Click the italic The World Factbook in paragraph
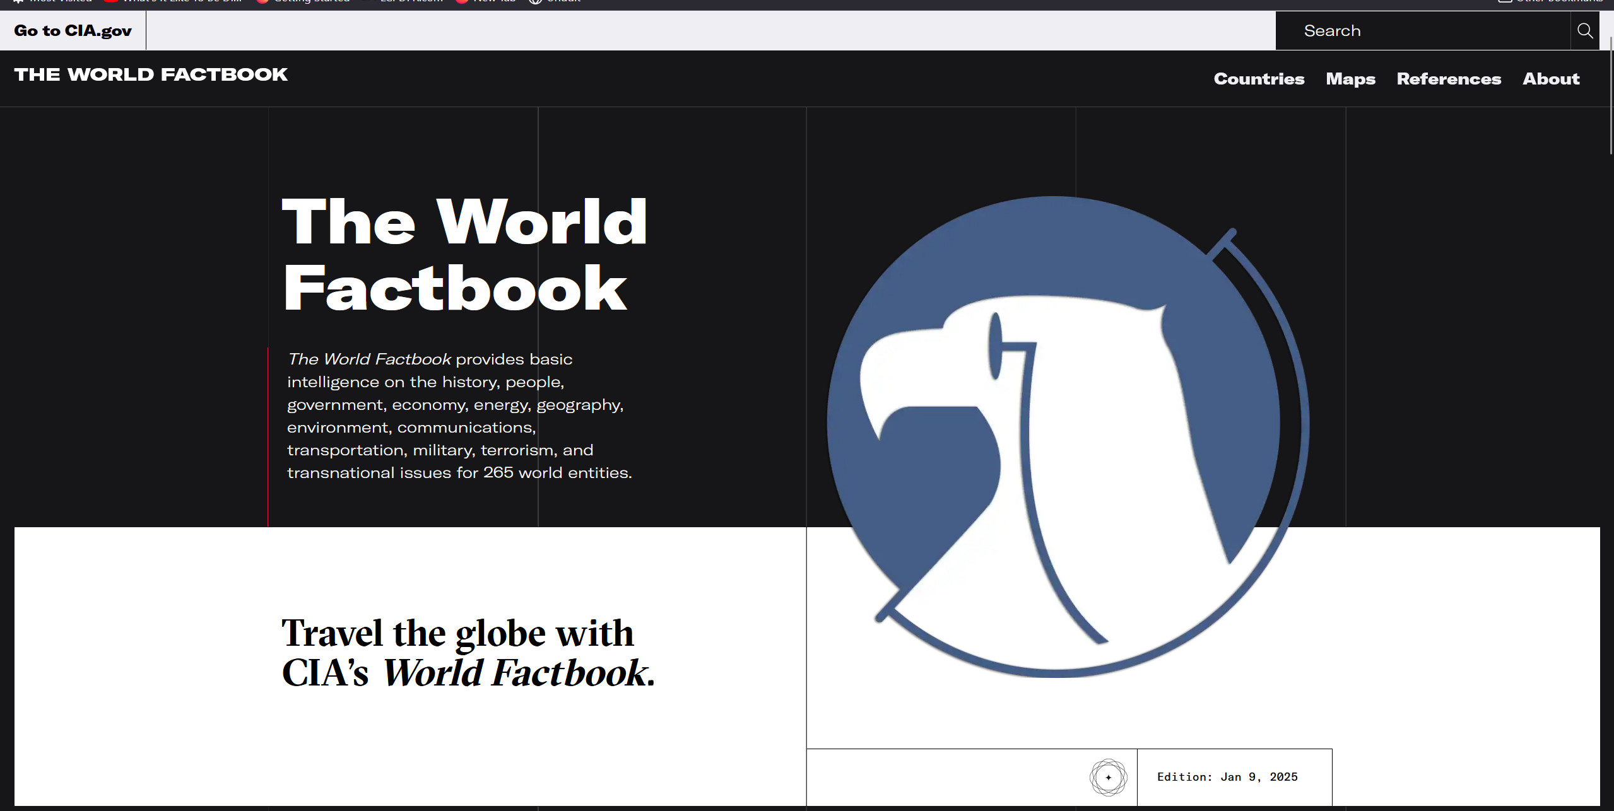The image size is (1614, 811). (369, 359)
